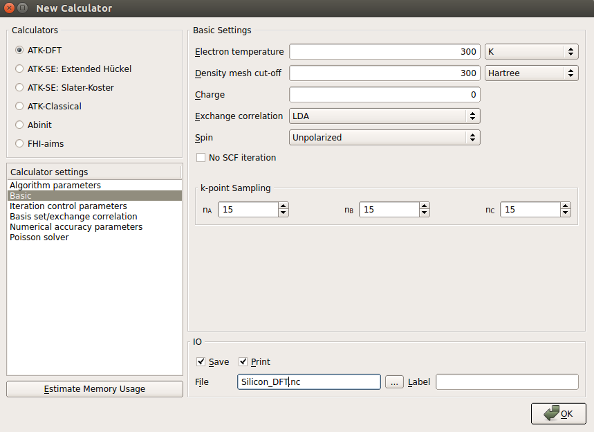Open Algorithm parameters settings
The image size is (594, 432).
[x=94, y=185]
